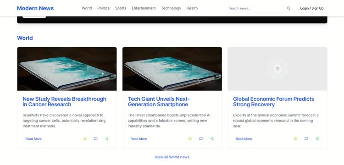Go to the Politics section
344x165 pixels.
point(104,8)
